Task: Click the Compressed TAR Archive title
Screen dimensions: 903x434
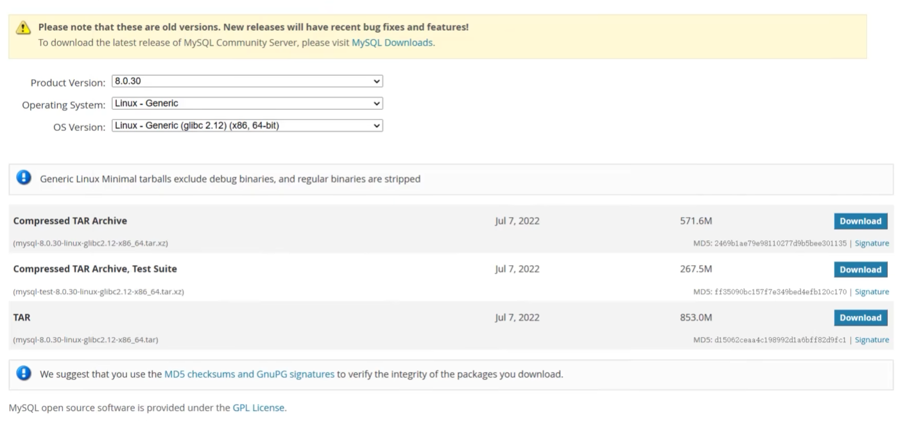Action: (x=70, y=221)
